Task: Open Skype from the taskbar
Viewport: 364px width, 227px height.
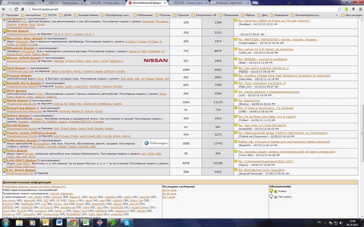Action: 127,223
